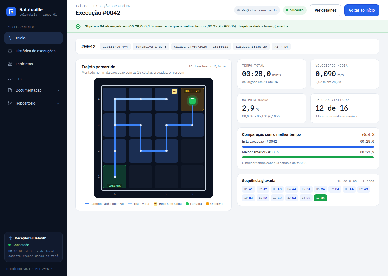Click the blue Esta execução progress bar
This screenshot has height=276, width=388.
tap(308, 147)
